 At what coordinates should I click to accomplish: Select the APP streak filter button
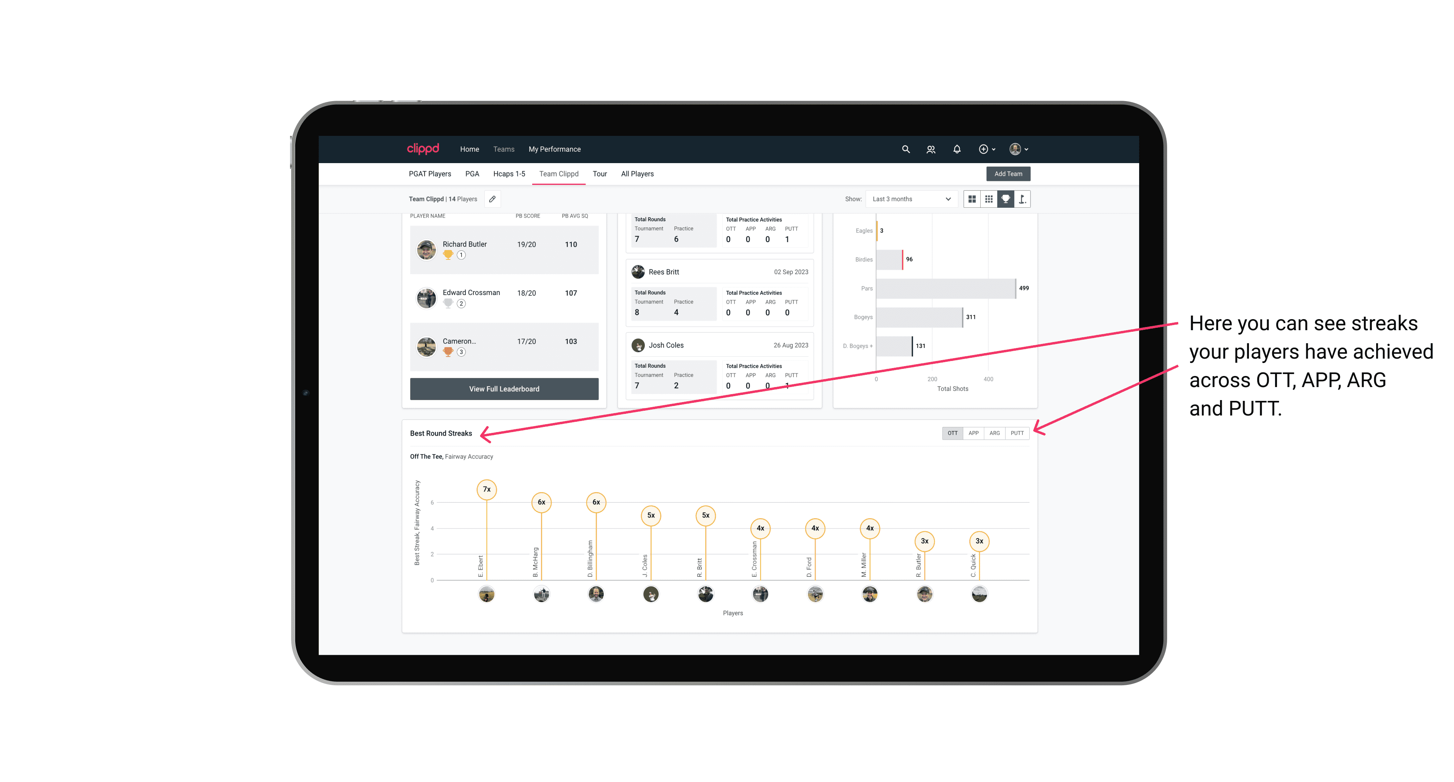pos(972,432)
